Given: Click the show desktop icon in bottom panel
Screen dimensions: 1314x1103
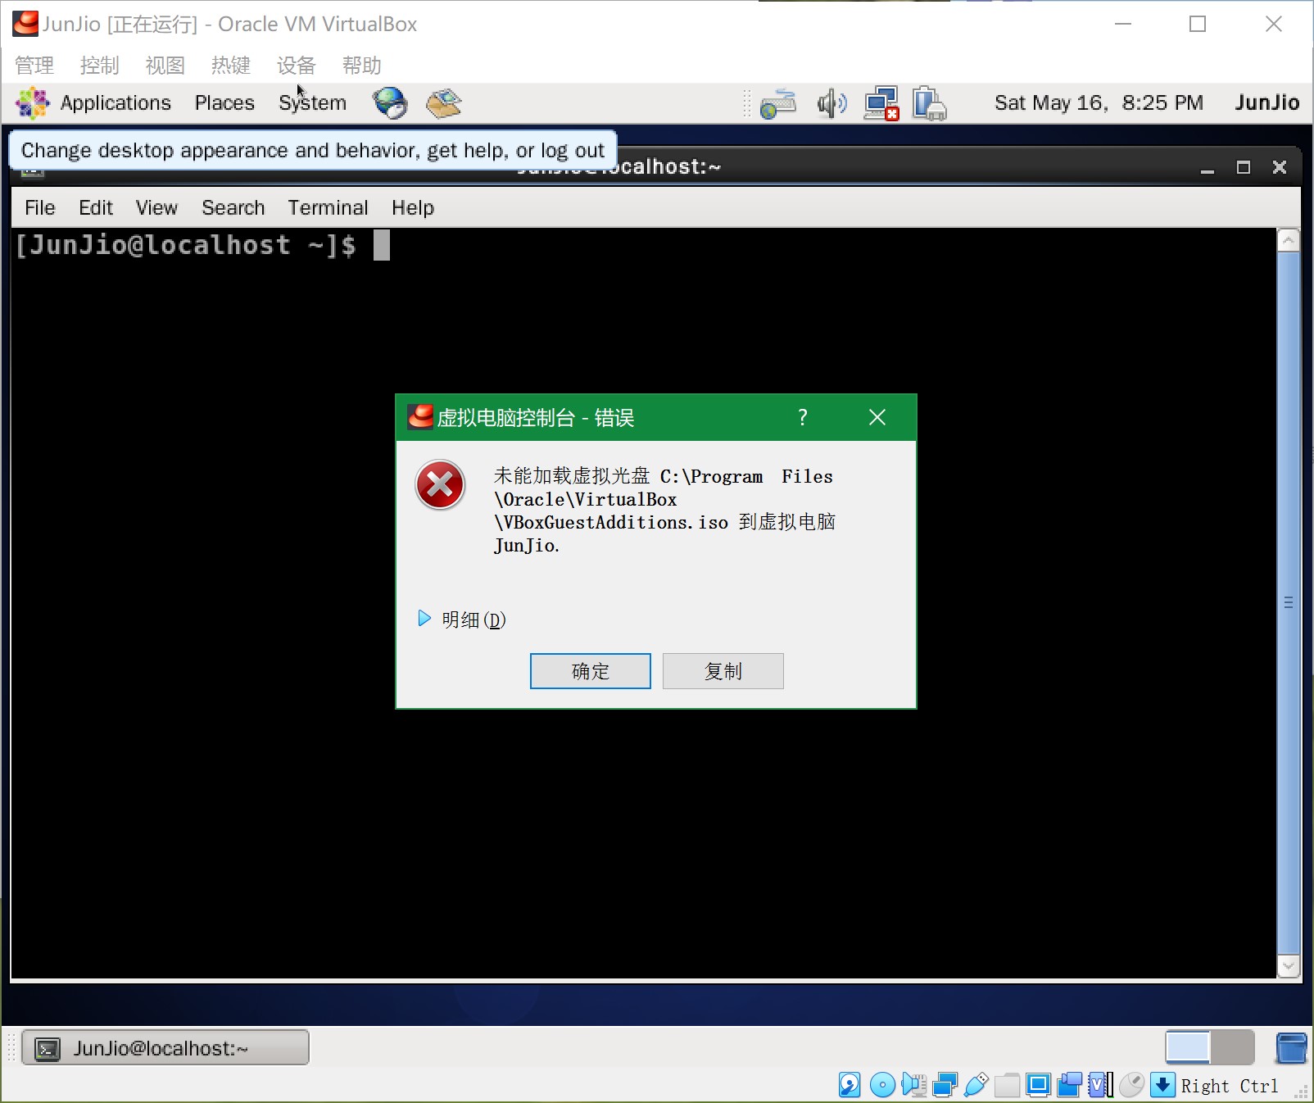Looking at the screenshot, I should 1291,1047.
